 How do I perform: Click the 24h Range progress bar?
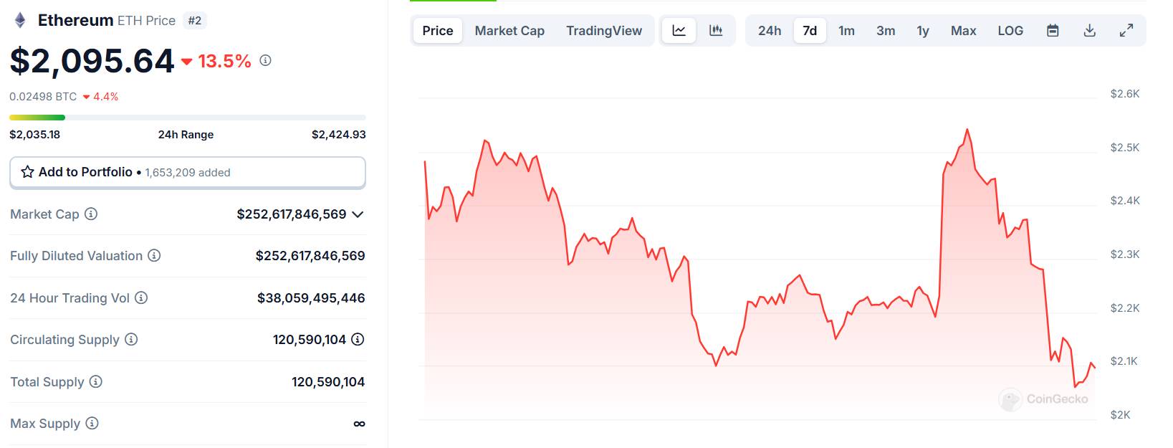click(188, 118)
